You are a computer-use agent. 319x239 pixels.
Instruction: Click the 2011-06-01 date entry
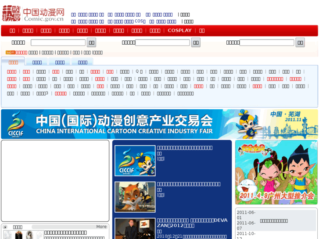(x=246, y=215)
